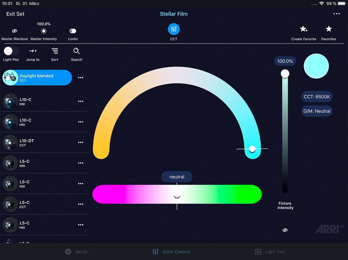348x260 pixels.
Task: Tap the Master Blackout eye icon
Action: click(x=15, y=31)
